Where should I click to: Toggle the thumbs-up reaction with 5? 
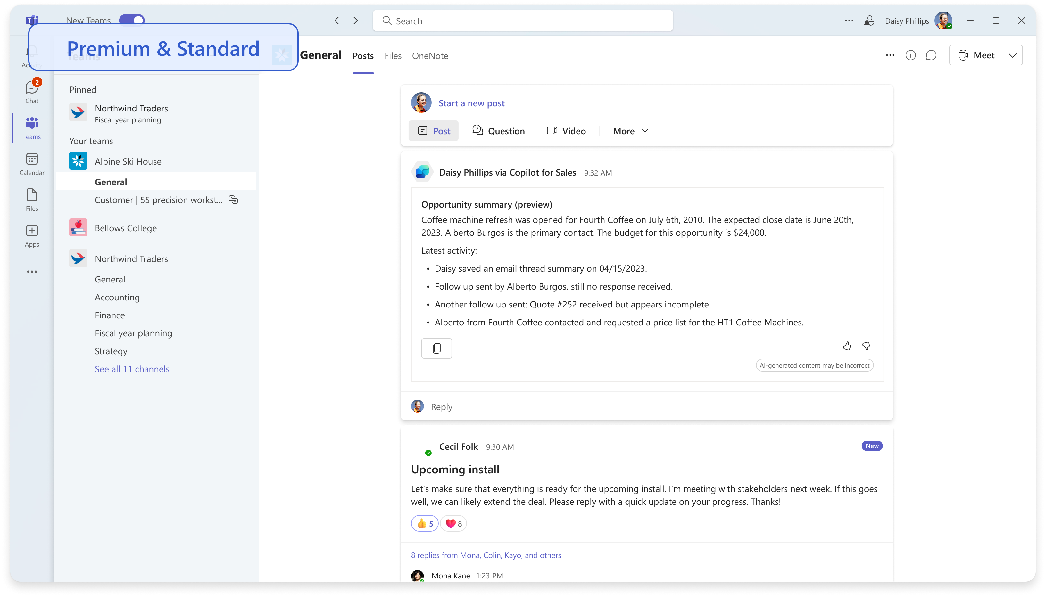425,524
